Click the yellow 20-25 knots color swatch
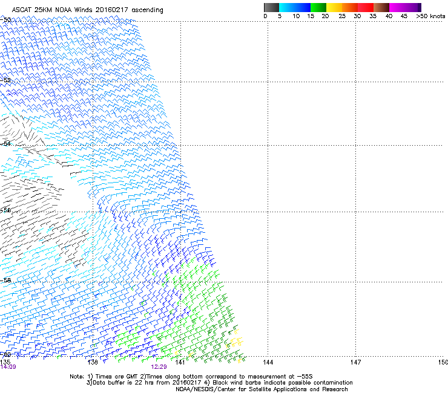 point(334,7)
